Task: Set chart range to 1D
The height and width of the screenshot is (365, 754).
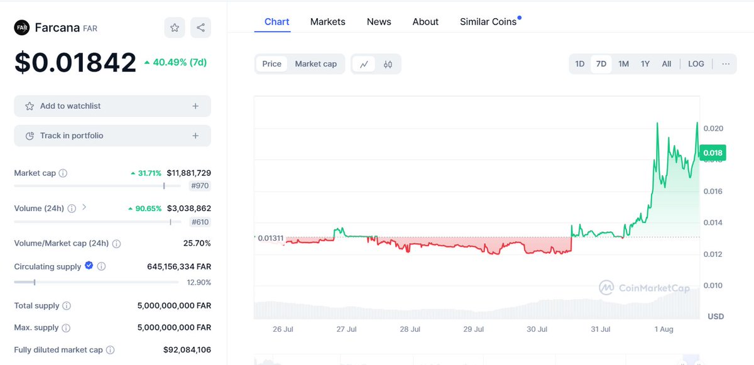Action: (580, 63)
